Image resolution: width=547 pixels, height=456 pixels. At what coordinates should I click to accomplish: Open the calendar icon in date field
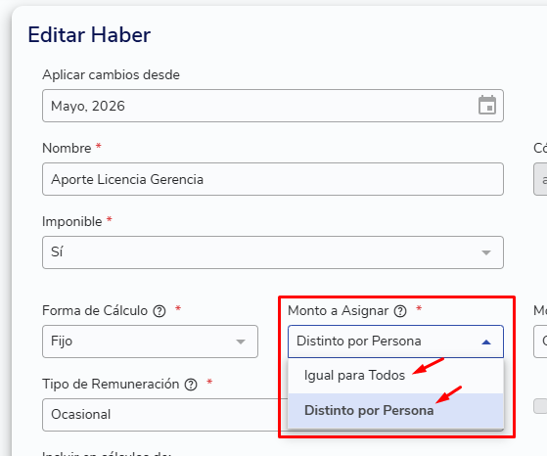487,105
